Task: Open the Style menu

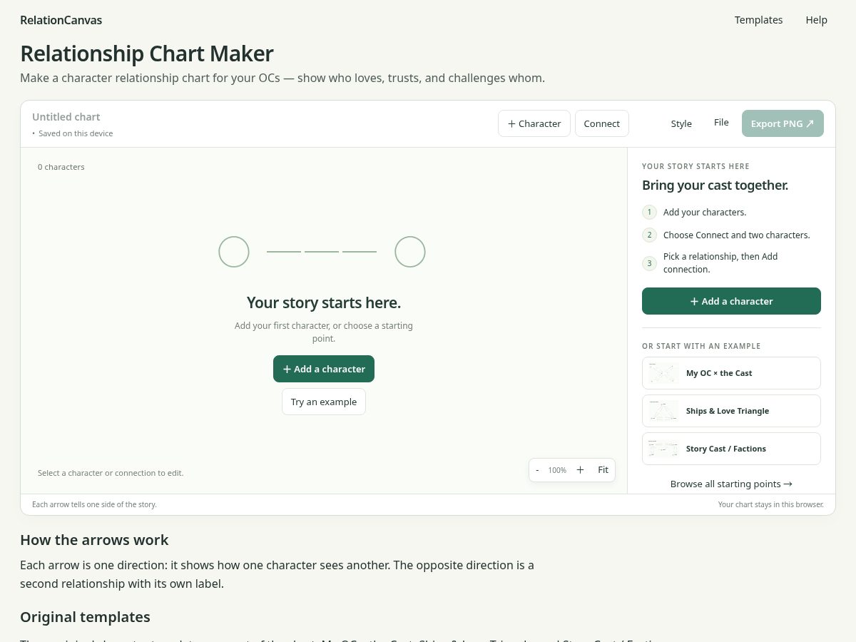Action: pos(681,123)
